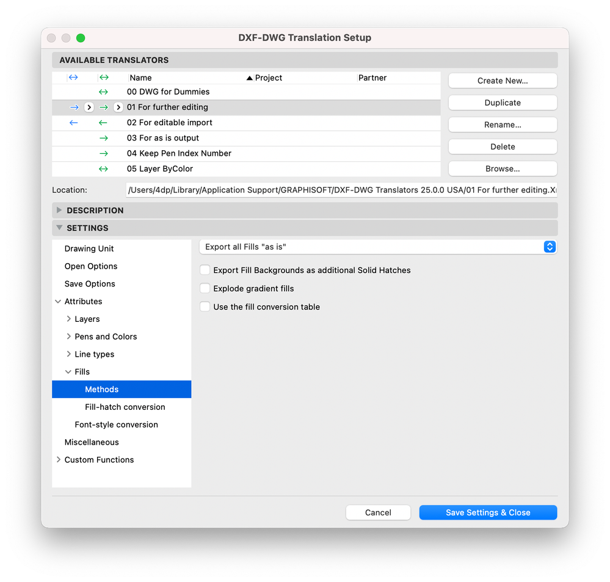Screen dimensions: 610x582
Task: Open second chevron popup next to green arrow in row 01
Action: pos(118,107)
